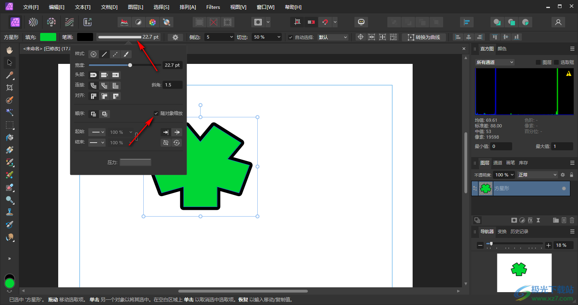Click the 斜角 miter value field

(x=173, y=85)
